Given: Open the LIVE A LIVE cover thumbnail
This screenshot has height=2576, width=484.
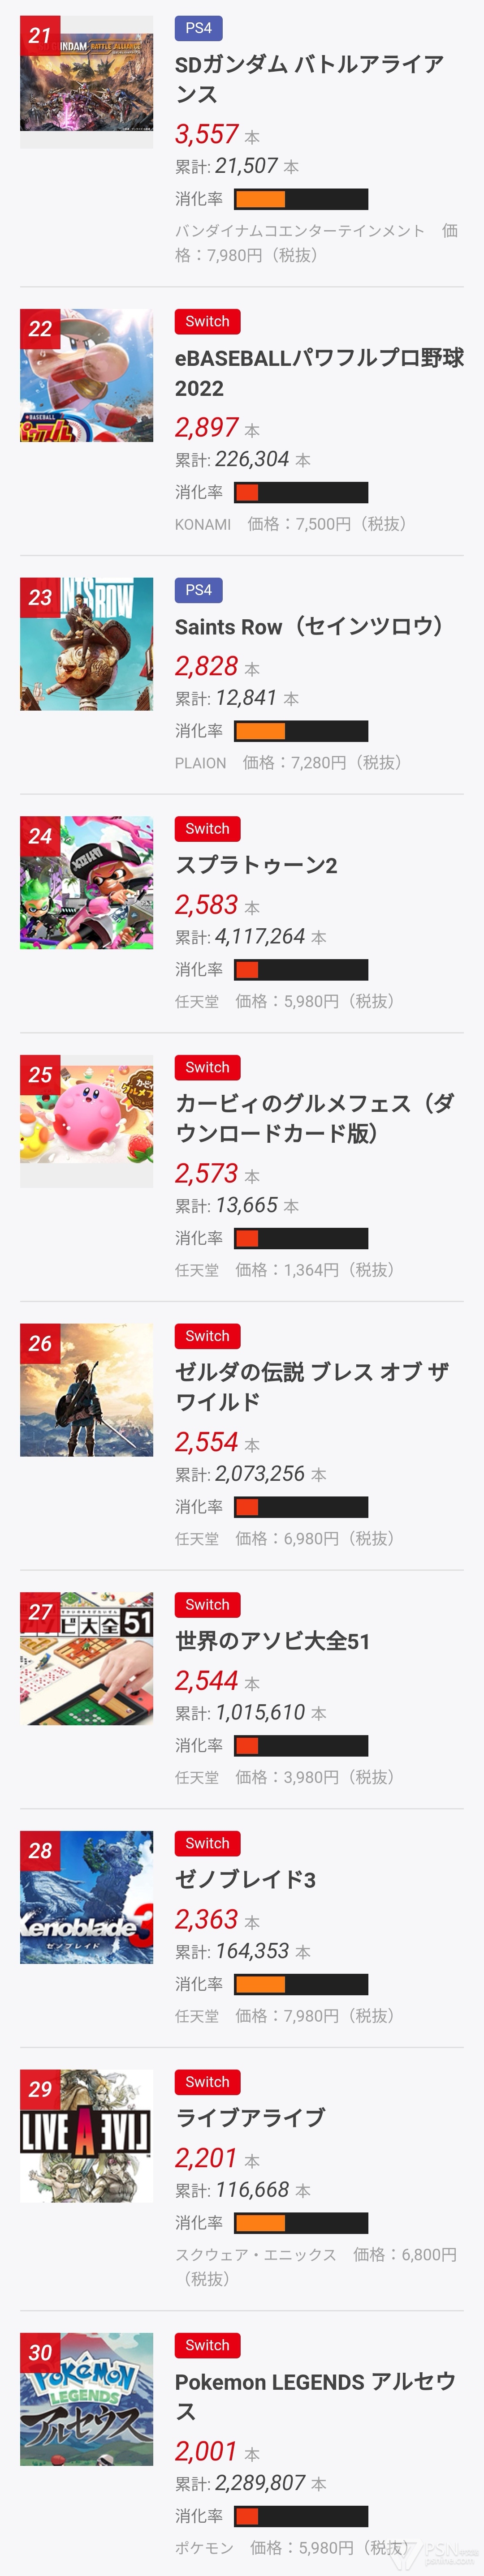Looking at the screenshot, I should [x=87, y=2136].
